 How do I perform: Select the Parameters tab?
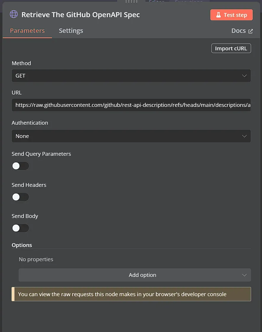[x=27, y=31]
